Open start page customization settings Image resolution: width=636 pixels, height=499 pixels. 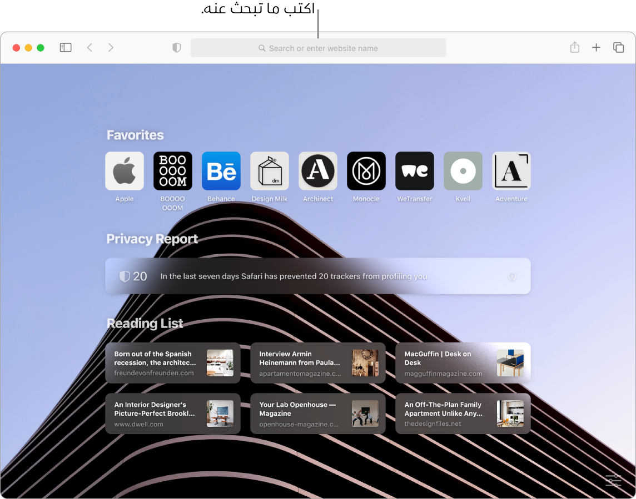(613, 481)
